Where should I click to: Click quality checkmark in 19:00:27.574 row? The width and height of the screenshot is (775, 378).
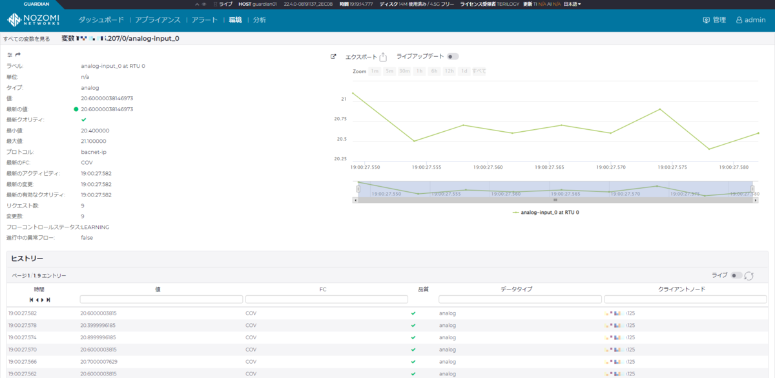[413, 337]
